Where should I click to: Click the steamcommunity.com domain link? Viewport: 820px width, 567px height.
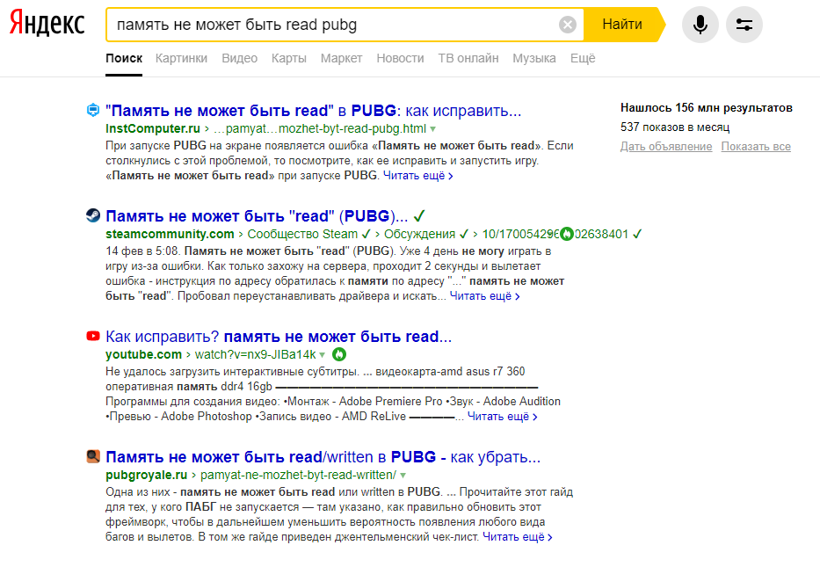pyautogui.click(x=170, y=234)
